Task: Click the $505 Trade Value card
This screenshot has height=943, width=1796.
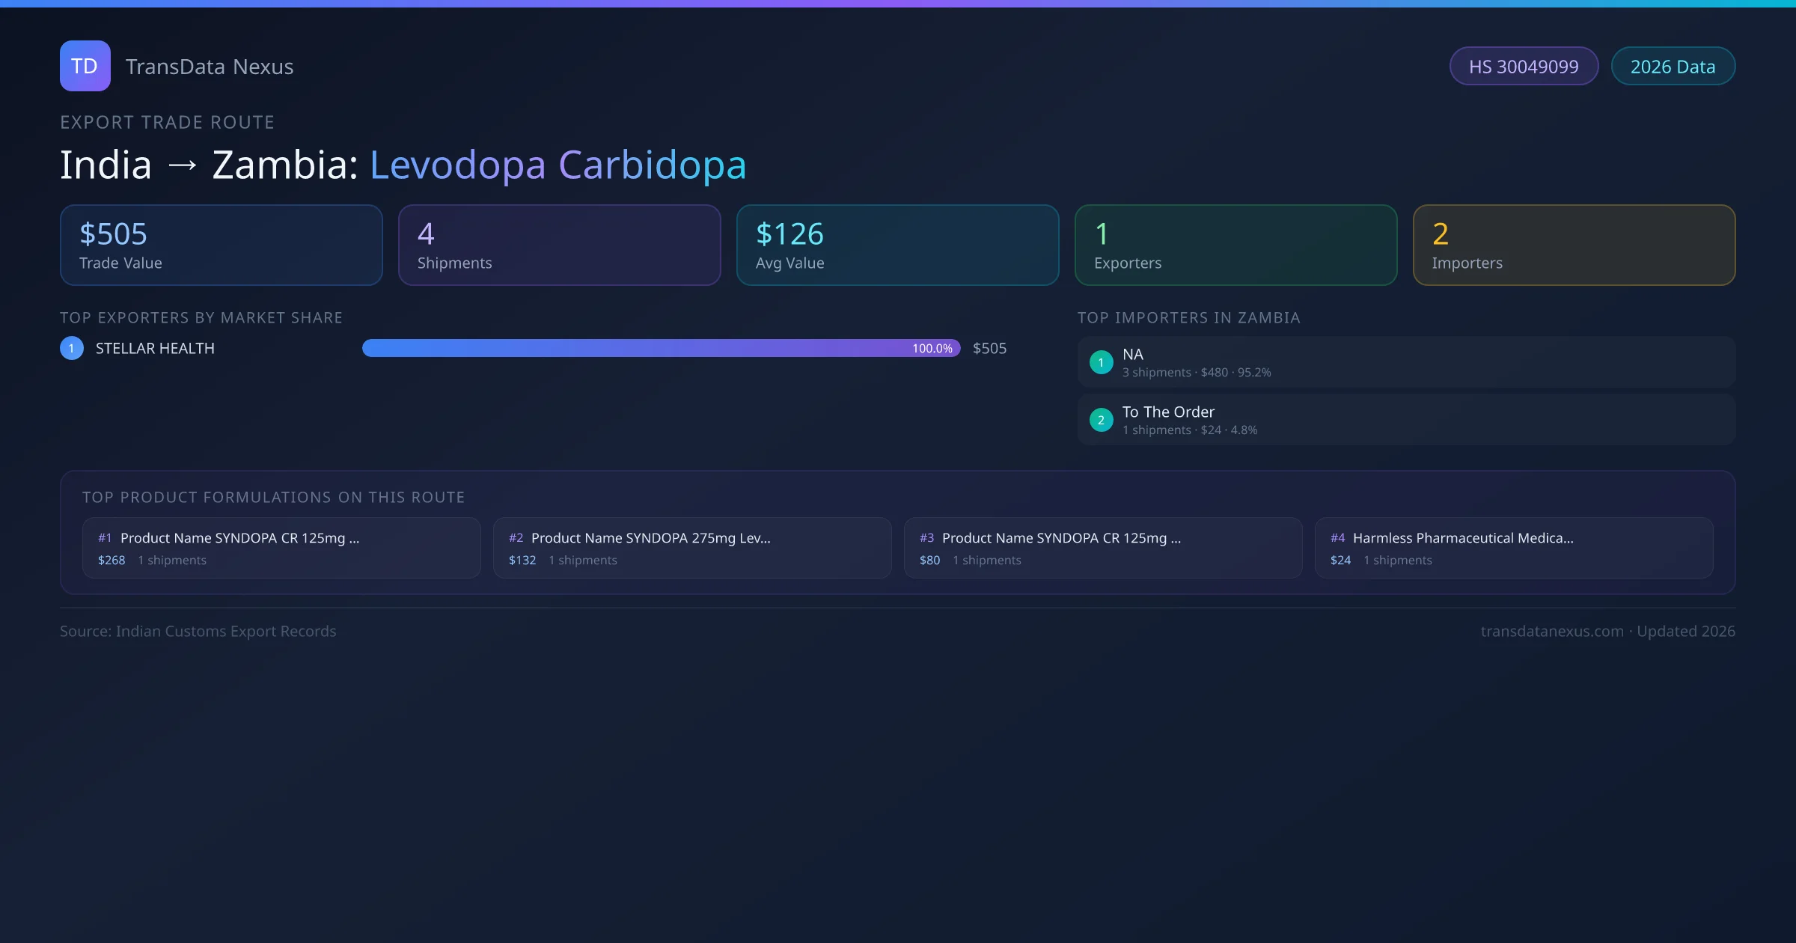Action: coord(221,245)
